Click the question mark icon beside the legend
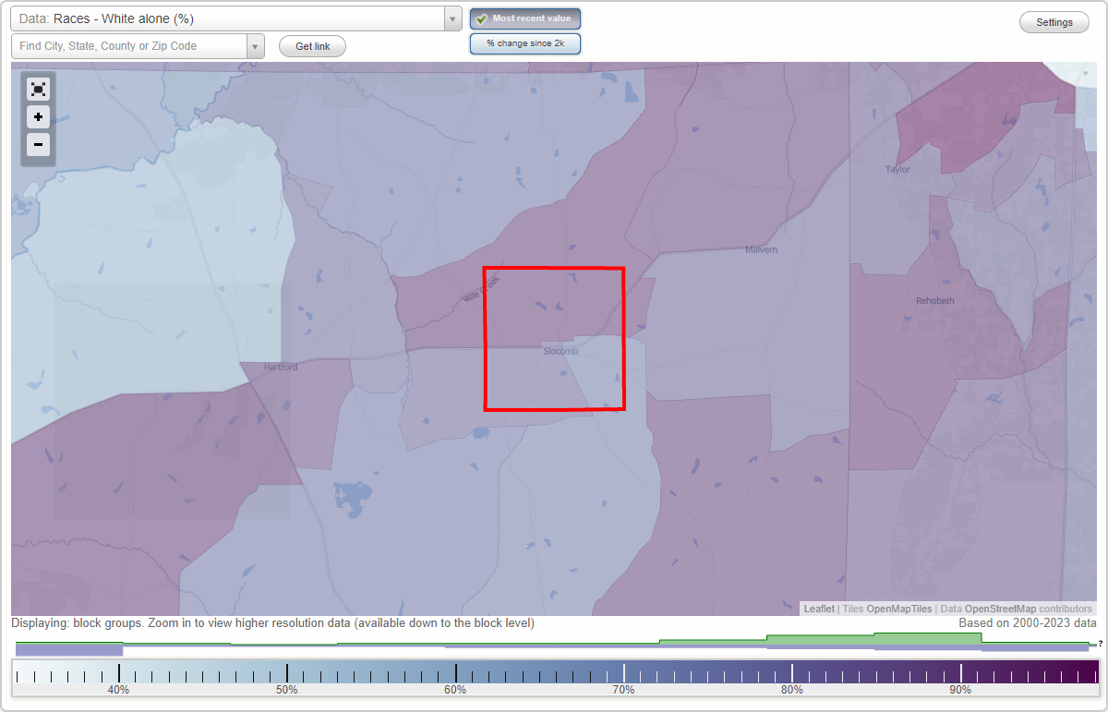 coord(1100,645)
